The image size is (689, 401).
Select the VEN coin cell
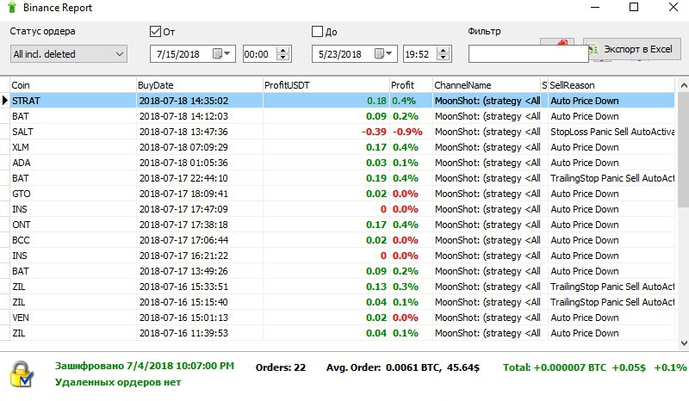point(73,318)
